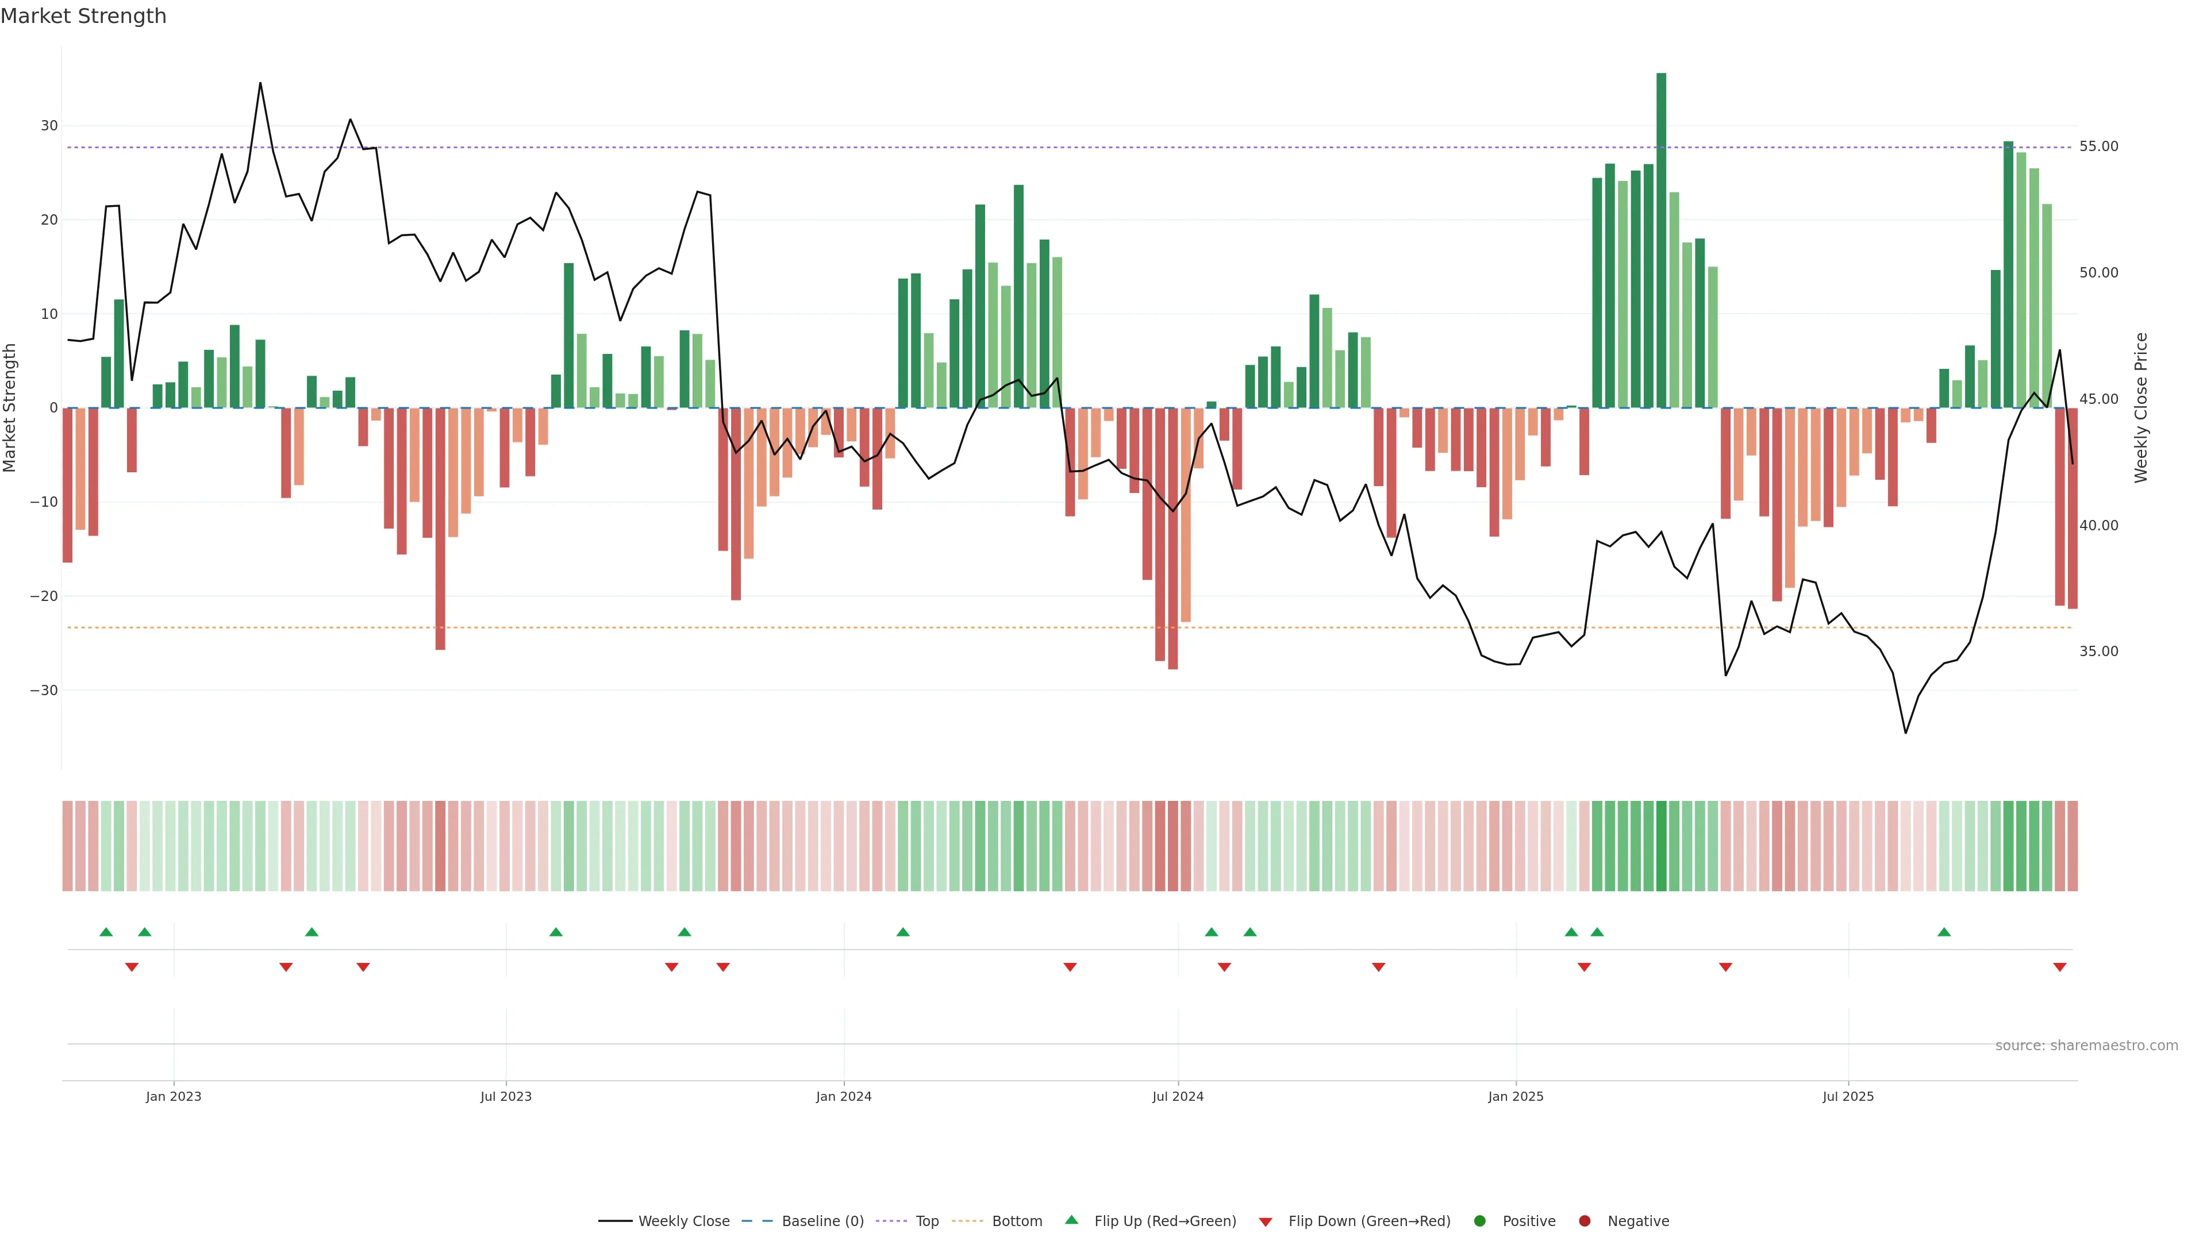This screenshot has height=1241, width=2207.
Task: Click the Jul 2025 x-axis label
Action: [x=1848, y=1096]
